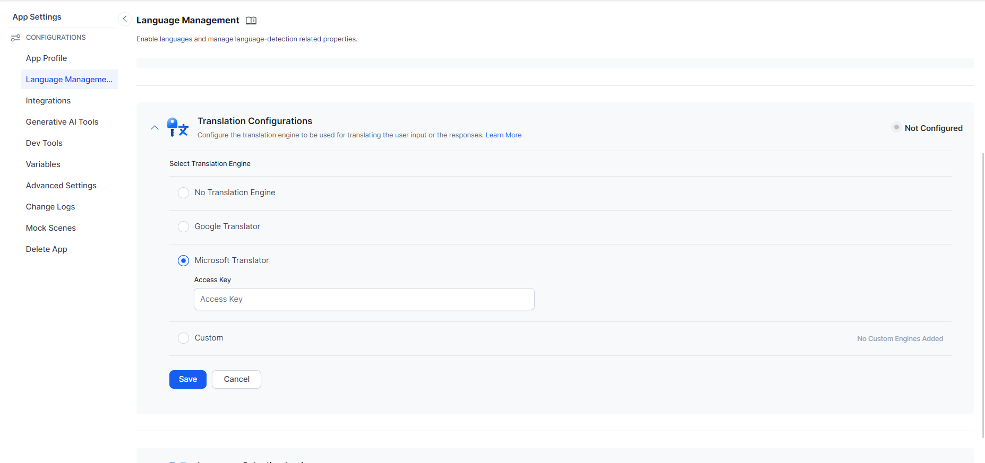Open the Learn More link
Viewport: 985px width, 463px height.
tap(503, 135)
